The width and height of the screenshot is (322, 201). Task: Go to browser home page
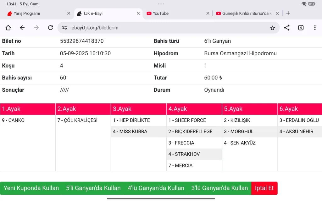click(8, 28)
